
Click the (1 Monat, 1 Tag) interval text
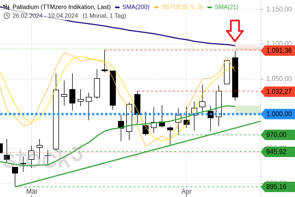tap(104, 16)
